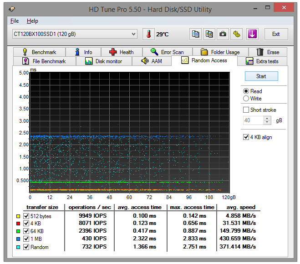Viewport: 300px width, 264px height.
Task: Click the 29°C temperature reading
Action: tap(162, 35)
